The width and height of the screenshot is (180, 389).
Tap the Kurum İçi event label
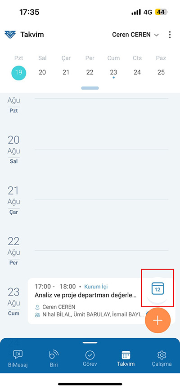(96, 287)
